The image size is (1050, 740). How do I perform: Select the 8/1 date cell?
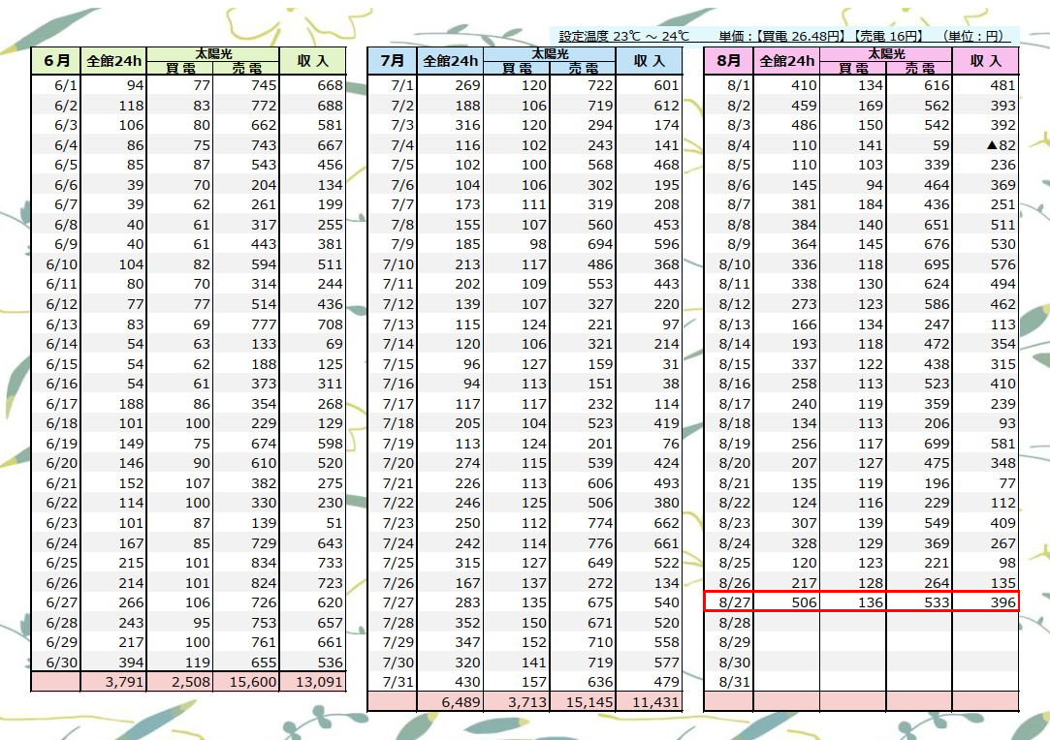click(x=728, y=85)
